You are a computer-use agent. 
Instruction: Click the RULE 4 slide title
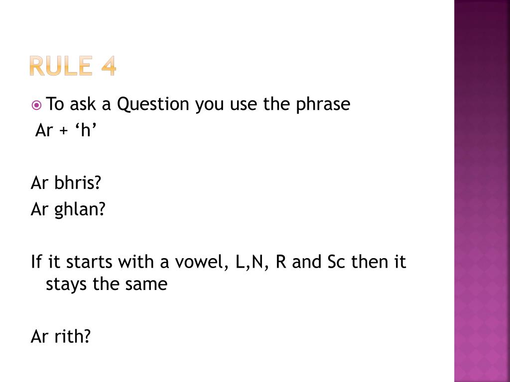[73, 66]
